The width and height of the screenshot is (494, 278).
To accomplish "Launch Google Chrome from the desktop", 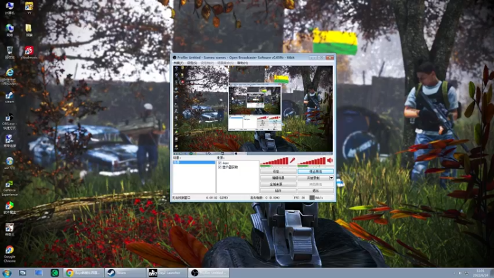I will click(9, 254).
